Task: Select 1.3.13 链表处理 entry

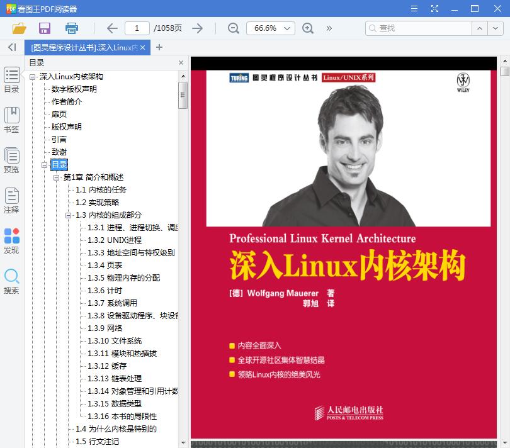Action: pyautogui.click(x=115, y=379)
